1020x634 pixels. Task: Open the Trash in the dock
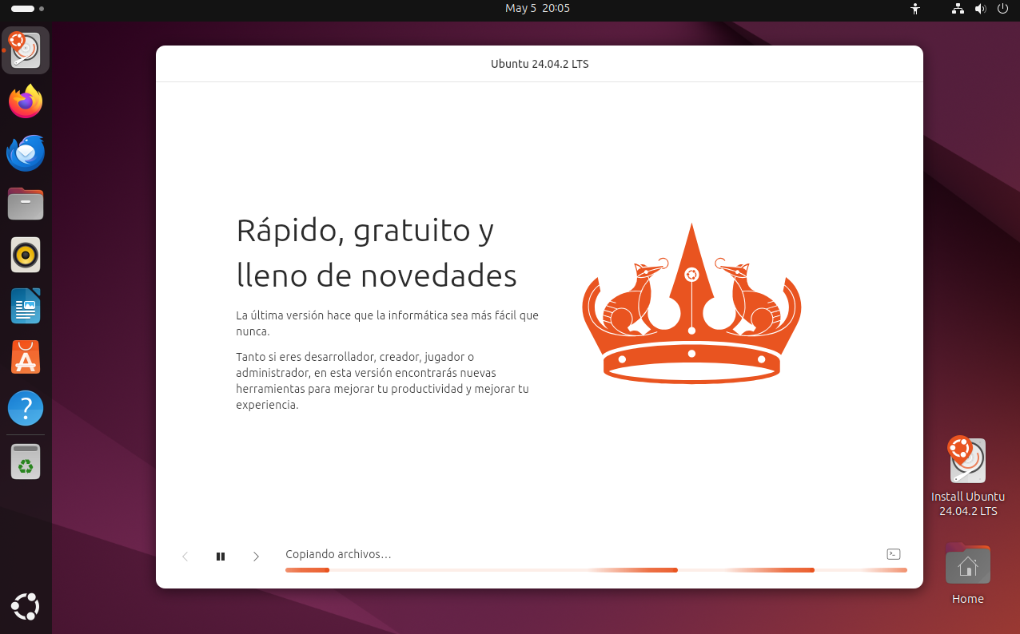(26, 461)
